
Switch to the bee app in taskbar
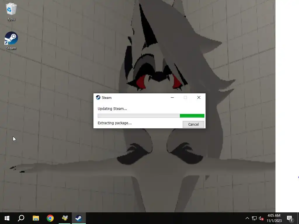point(65,218)
